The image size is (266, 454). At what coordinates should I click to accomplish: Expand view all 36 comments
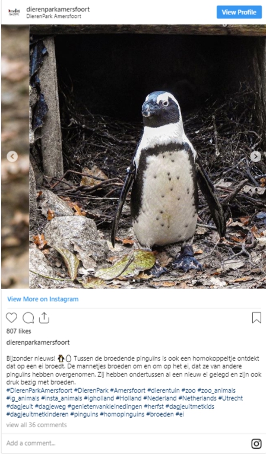pos(36,425)
